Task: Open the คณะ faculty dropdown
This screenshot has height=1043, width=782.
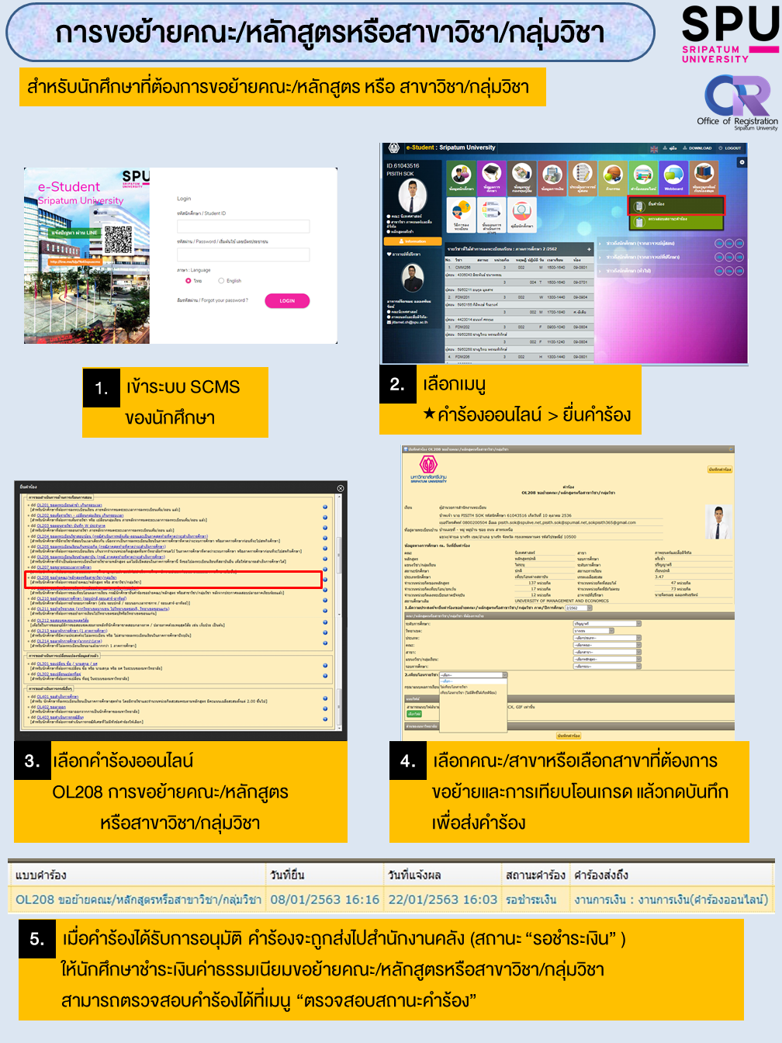Action: click(607, 645)
